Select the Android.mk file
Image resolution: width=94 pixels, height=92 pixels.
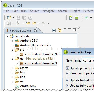click(28, 86)
